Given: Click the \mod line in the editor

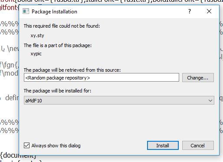Looking at the screenshot, I should 9,73.
